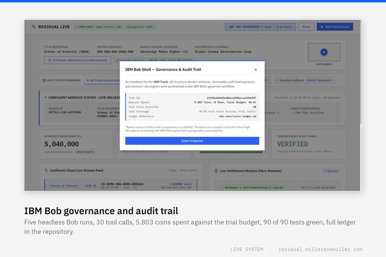Click the SETTLE-LIVE-4FCE9208 notice ID under Notice ID

(65, 112)
